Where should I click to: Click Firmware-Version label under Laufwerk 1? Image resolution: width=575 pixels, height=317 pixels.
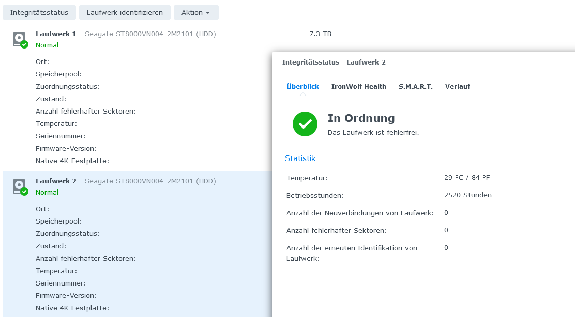click(66, 149)
